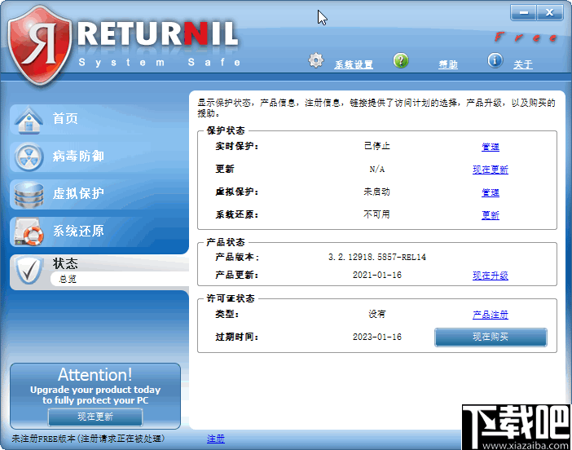Click 现在升级 link for product update
572x450 pixels.
pos(491,276)
